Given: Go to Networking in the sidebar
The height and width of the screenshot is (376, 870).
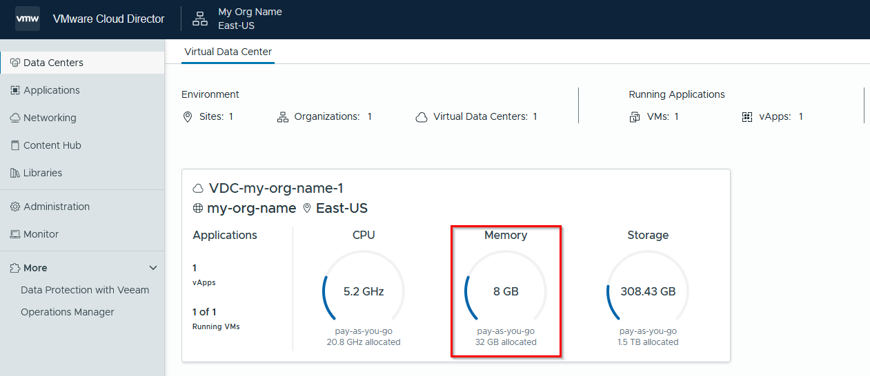Looking at the screenshot, I should pyautogui.click(x=82, y=118).
